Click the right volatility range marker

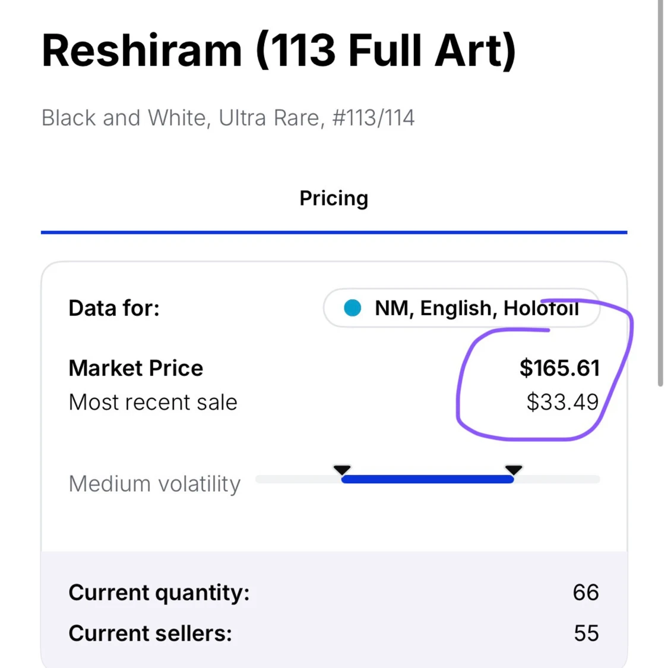tap(513, 470)
